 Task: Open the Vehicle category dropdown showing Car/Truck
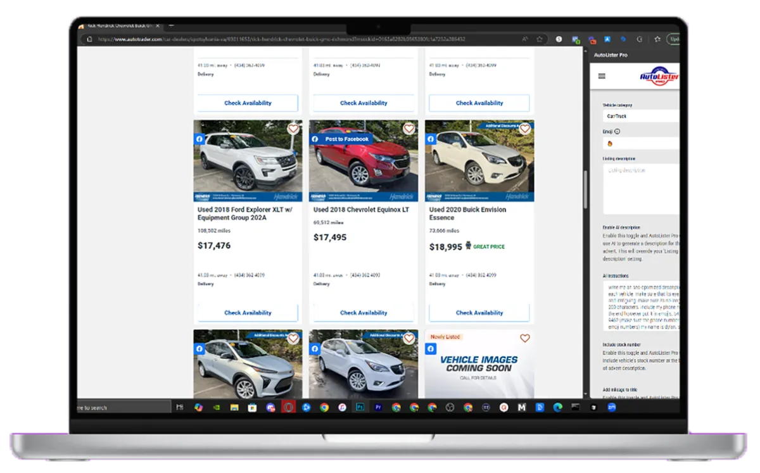click(640, 117)
